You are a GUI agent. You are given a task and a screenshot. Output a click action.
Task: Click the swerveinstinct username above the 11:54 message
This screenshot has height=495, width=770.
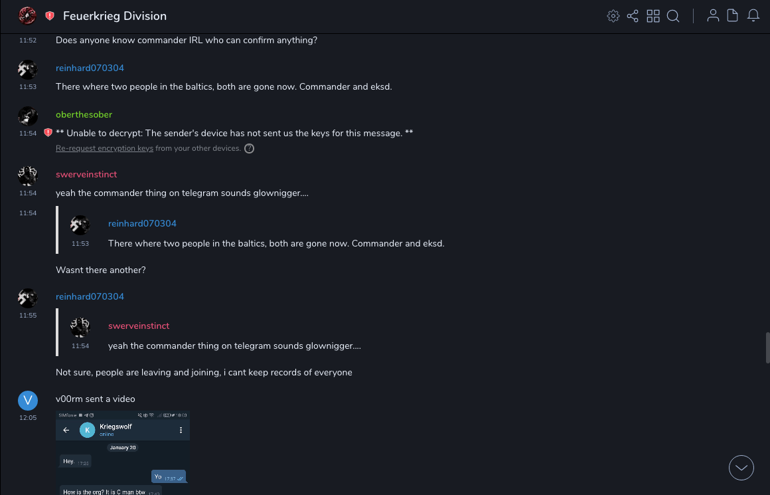86,174
